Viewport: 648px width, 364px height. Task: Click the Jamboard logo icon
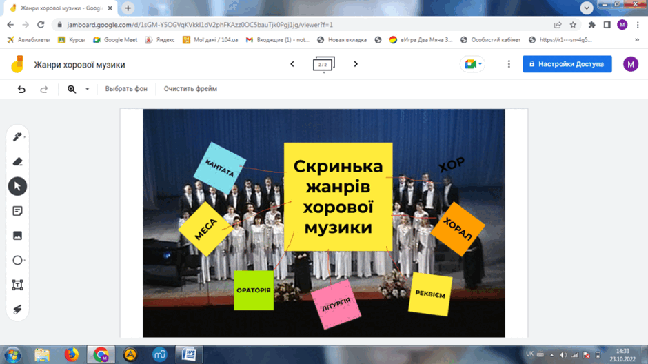coord(17,64)
